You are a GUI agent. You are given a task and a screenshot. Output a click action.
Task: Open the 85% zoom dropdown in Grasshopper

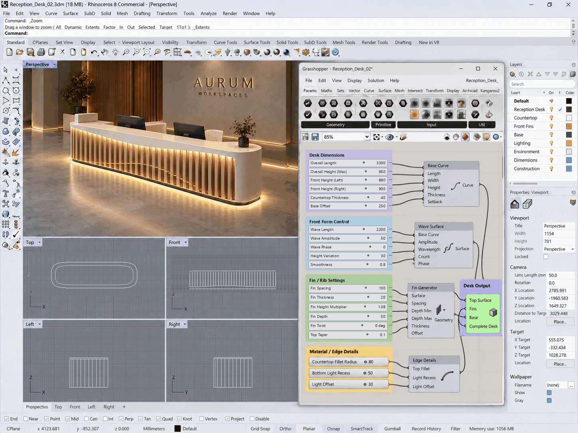367,137
